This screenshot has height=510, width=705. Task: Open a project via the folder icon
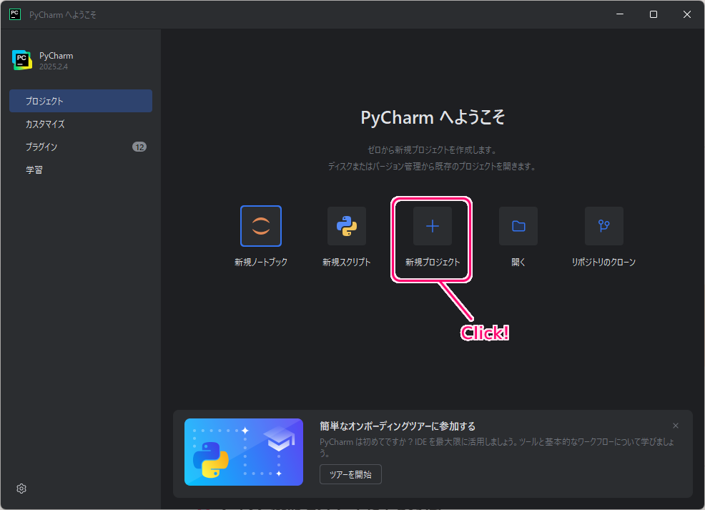518,226
